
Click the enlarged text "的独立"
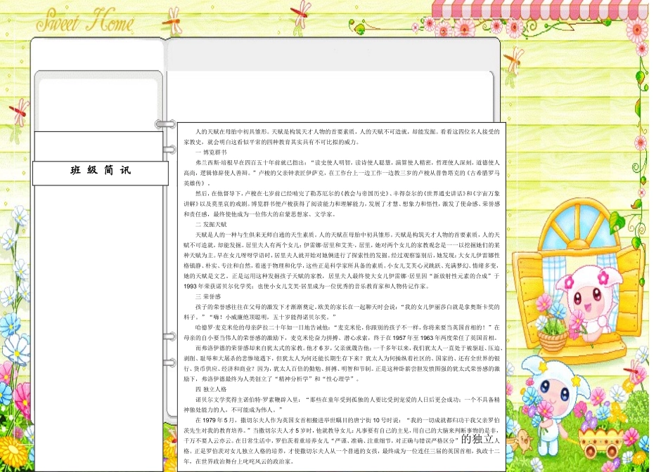click(477, 439)
